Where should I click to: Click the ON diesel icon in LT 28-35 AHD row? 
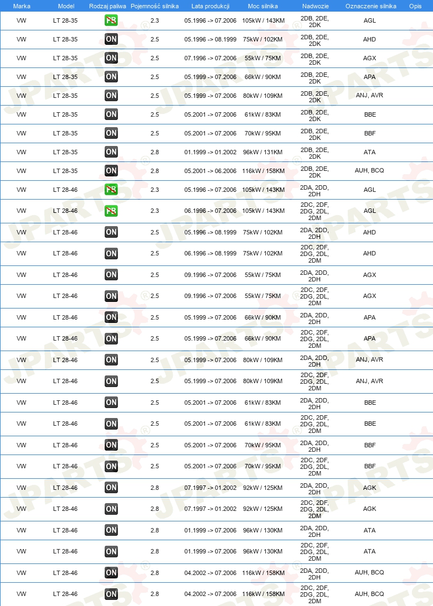pyautogui.click(x=111, y=39)
